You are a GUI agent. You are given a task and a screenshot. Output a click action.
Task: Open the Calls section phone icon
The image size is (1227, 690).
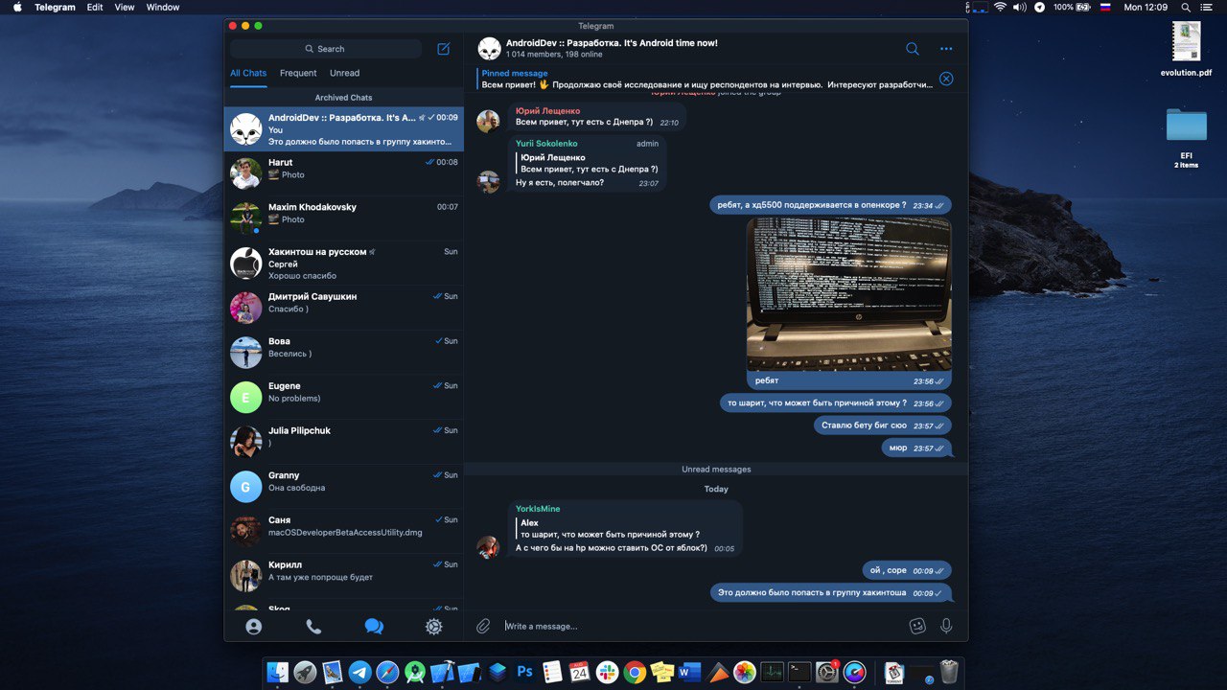313,627
